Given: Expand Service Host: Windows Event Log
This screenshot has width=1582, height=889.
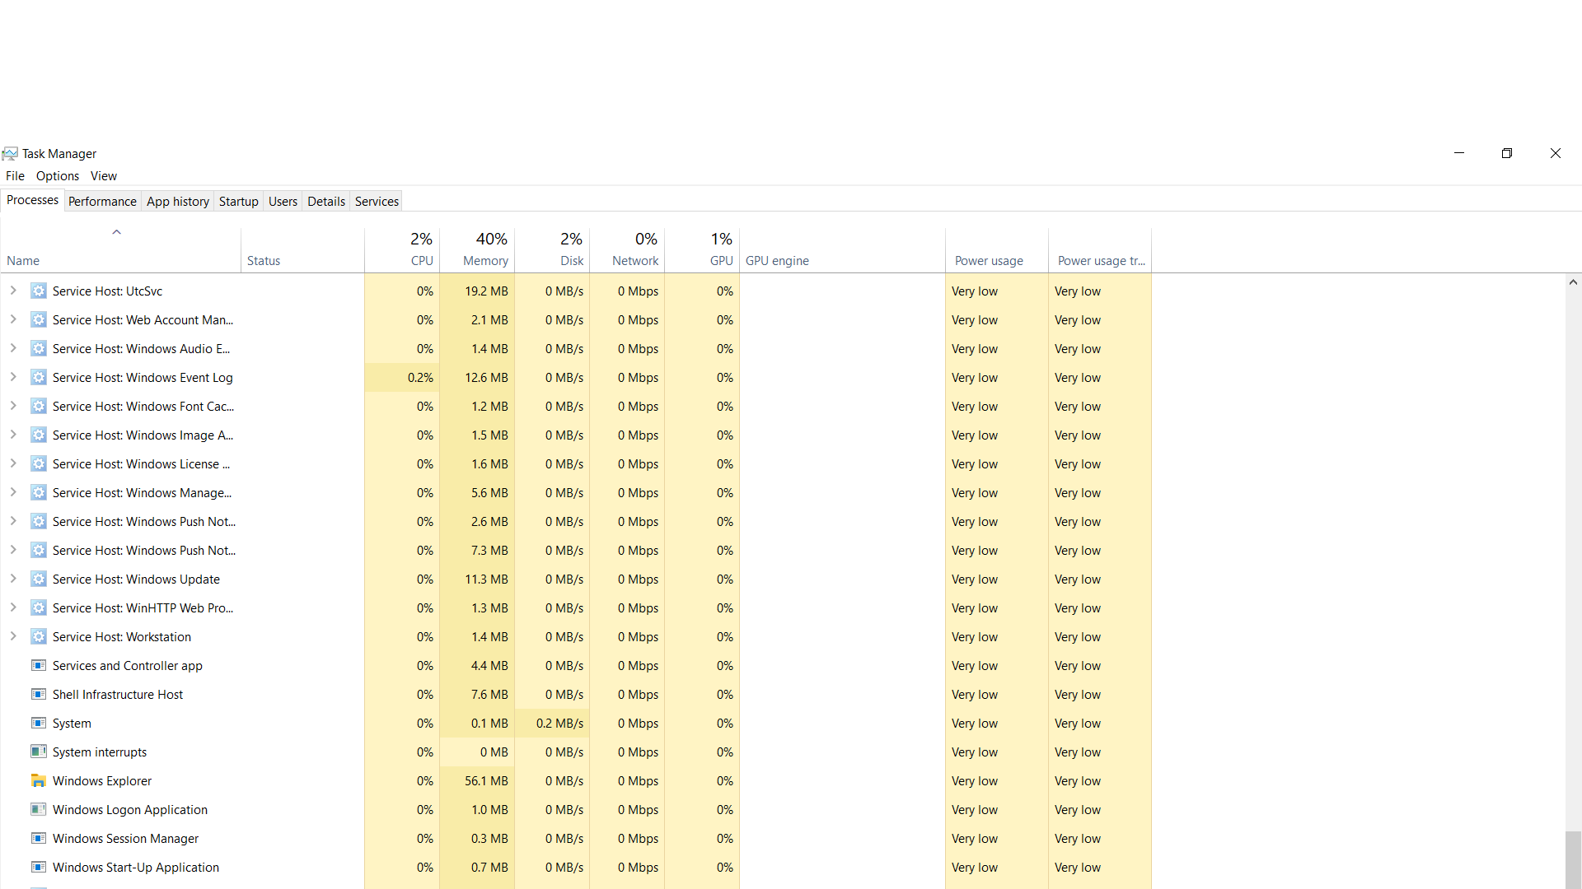Looking at the screenshot, I should [13, 377].
